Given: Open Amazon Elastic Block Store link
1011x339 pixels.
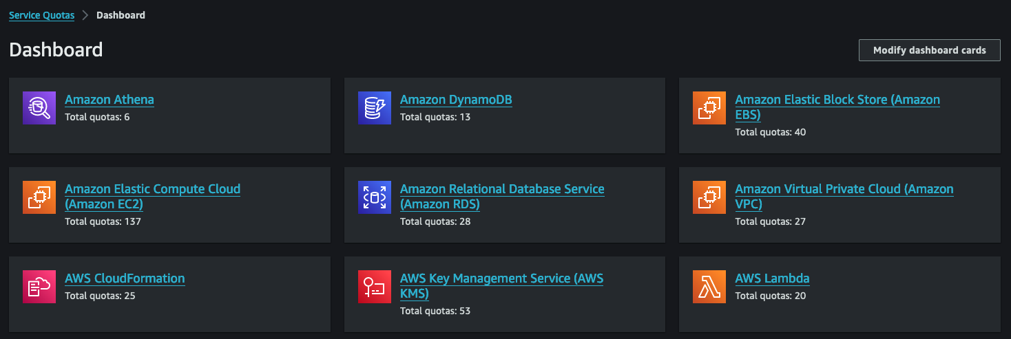Looking at the screenshot, I should (x=837, y=100).
